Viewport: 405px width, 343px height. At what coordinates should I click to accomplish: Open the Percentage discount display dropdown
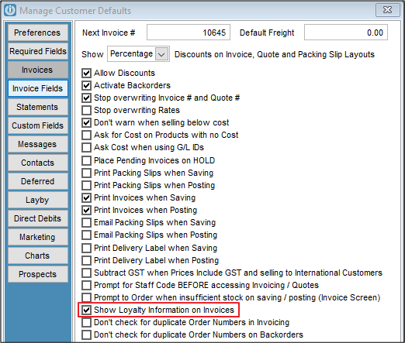click(x=161, y=54)
